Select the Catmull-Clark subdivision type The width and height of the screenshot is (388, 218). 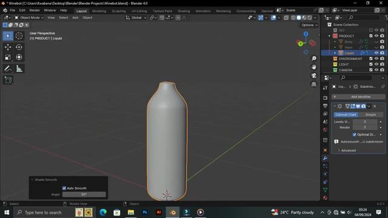[346, 114]
